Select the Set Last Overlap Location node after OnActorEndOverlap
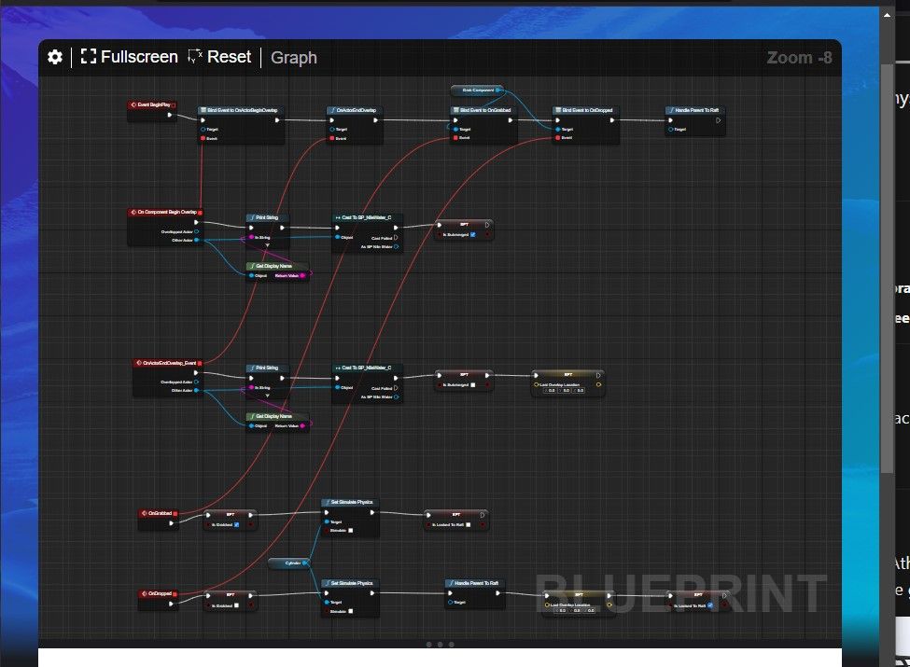Screen dimensions: 910x667 pos(568,383)
